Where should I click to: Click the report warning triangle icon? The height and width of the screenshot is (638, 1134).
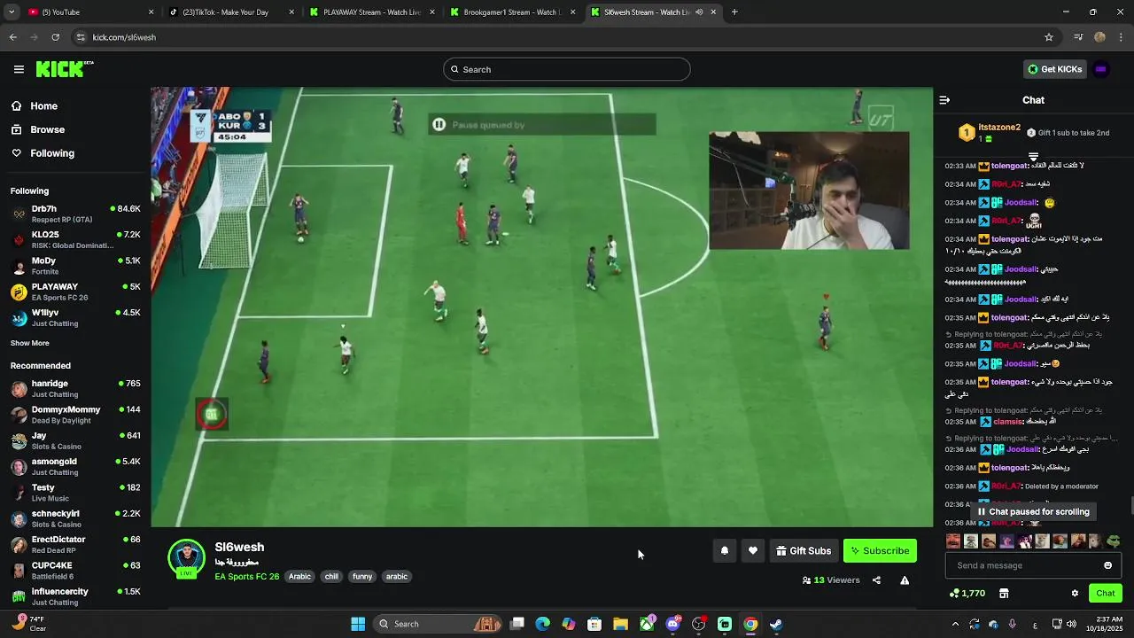pyautogui.click(x=905, y=580)
